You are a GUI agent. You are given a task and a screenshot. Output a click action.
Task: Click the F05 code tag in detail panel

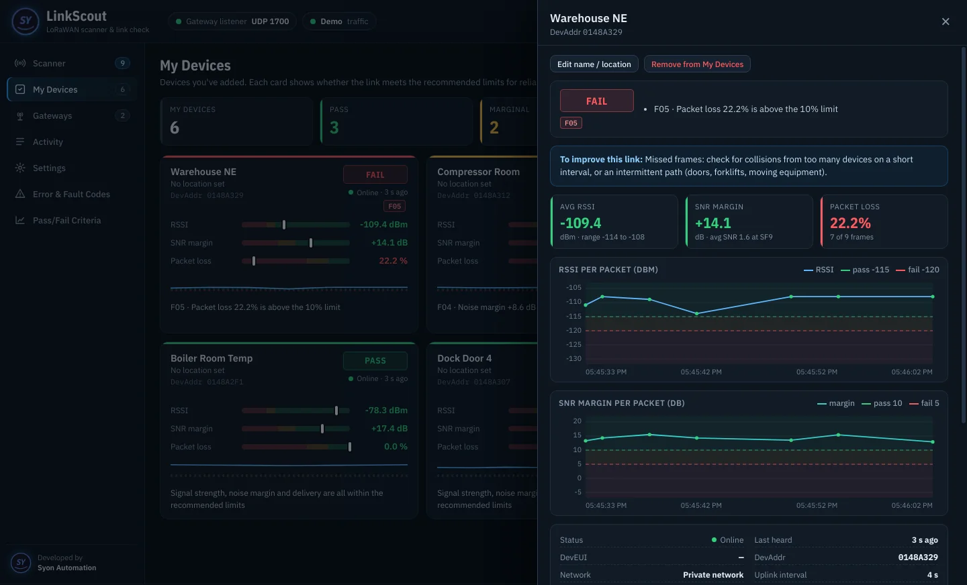[571, 123]
